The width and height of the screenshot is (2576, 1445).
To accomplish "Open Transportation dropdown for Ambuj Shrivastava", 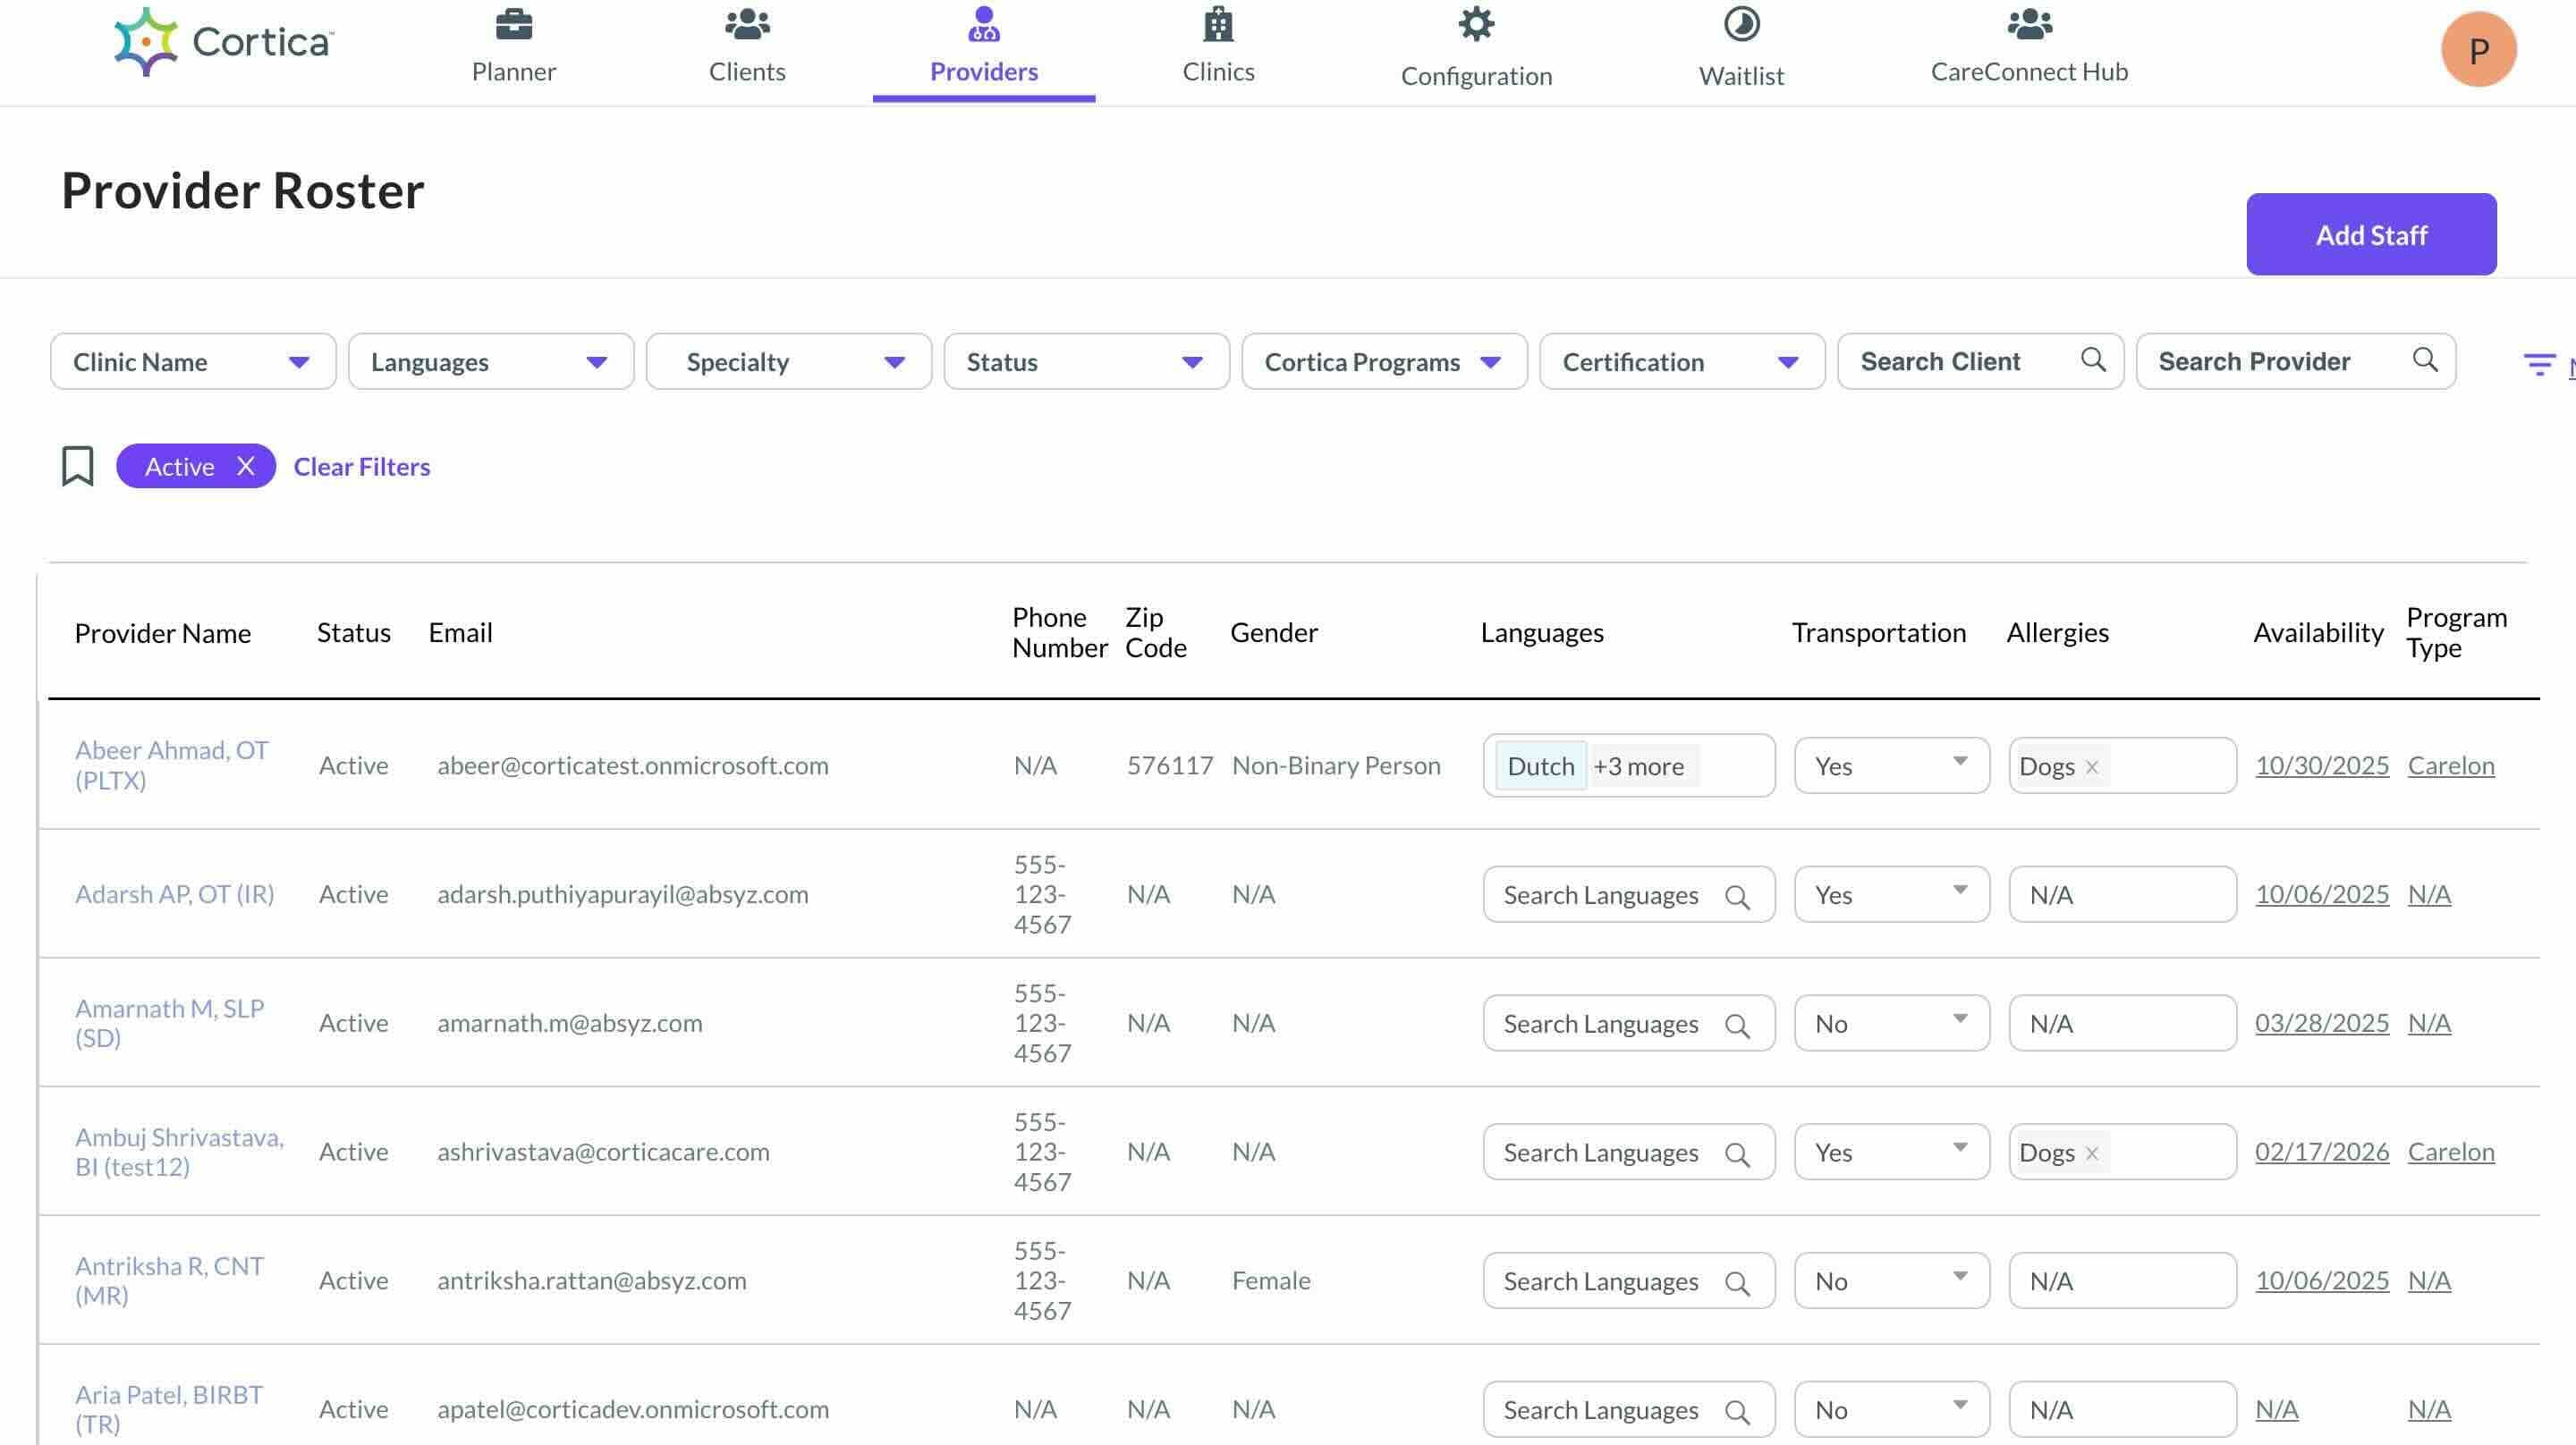I will [1892, 1152].
